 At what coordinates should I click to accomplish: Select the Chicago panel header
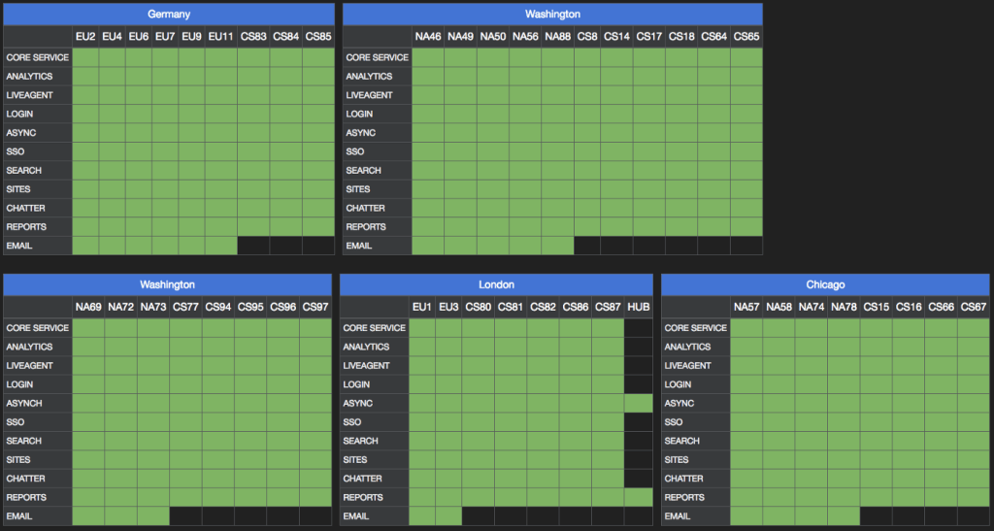(825, 284)
